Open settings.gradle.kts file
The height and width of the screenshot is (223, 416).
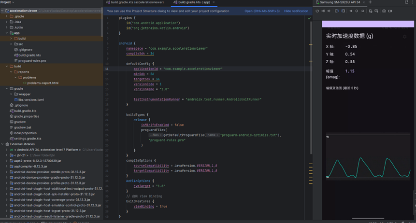(26, 139)
